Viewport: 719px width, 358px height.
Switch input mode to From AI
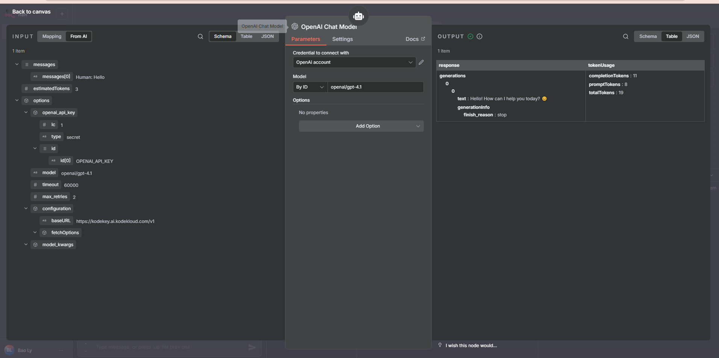tap(78, 36)
